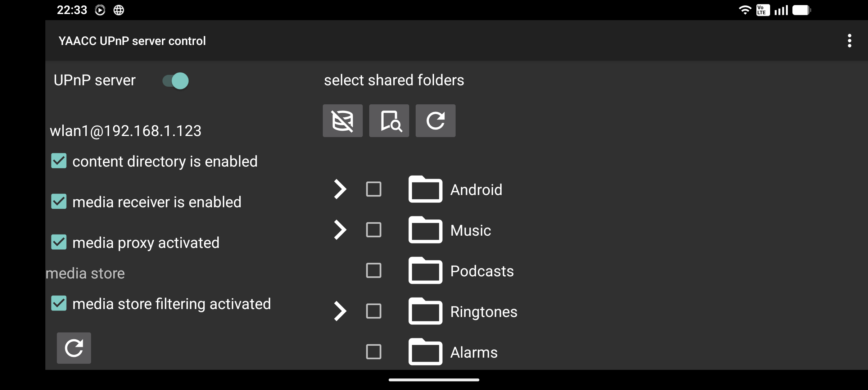Disable media store filtering checkbox
This screenshot has height=390, width=868.
[x=59, y=304]
